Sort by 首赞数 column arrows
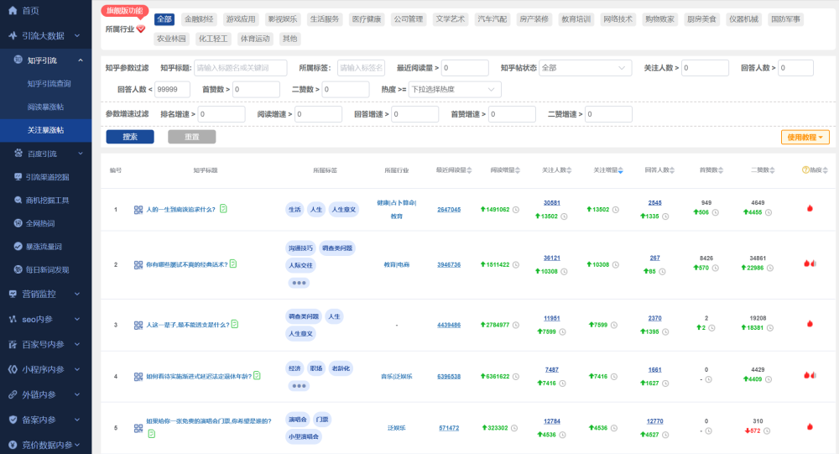 tap(720, 170)
